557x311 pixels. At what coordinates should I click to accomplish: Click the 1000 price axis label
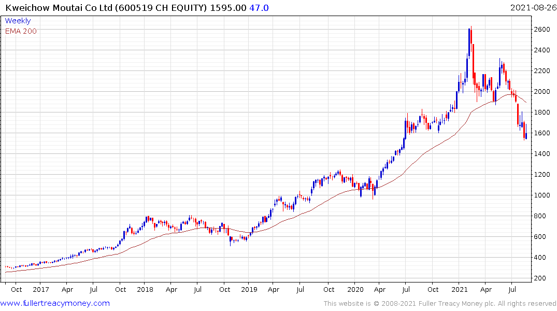pyautogui.click(x=542, y=195)
